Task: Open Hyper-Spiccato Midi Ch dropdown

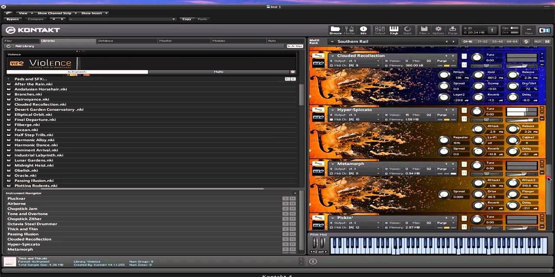Action: [x=354, y=119]
